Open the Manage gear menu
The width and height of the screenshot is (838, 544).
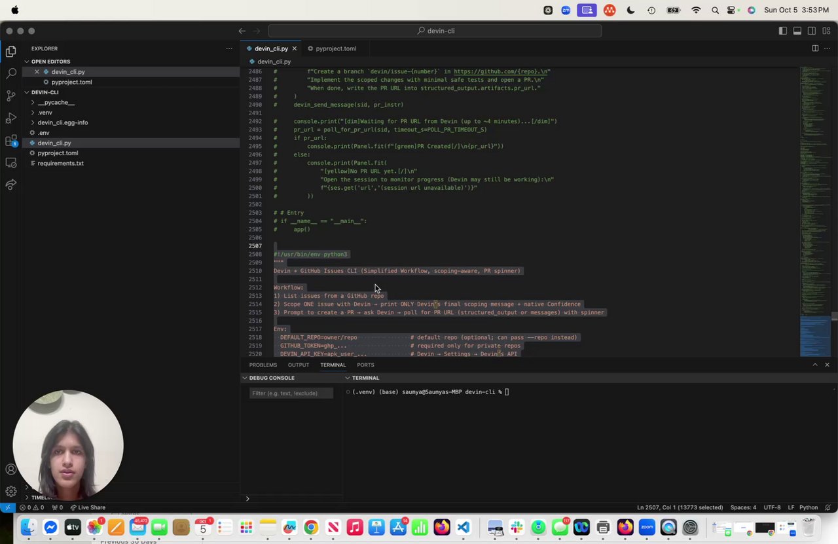(11, 491)
